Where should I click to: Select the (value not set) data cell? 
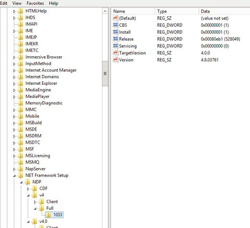click(x=214, y=18)
